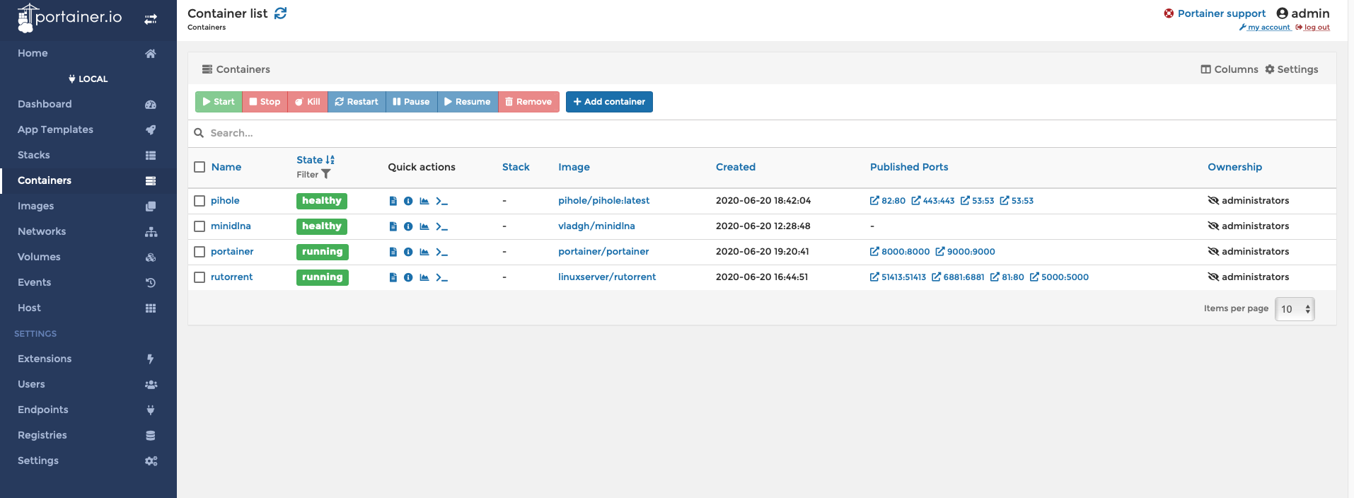Go to Users page
The height and width of the screenshot is (498, 1354).
[88, 384]
